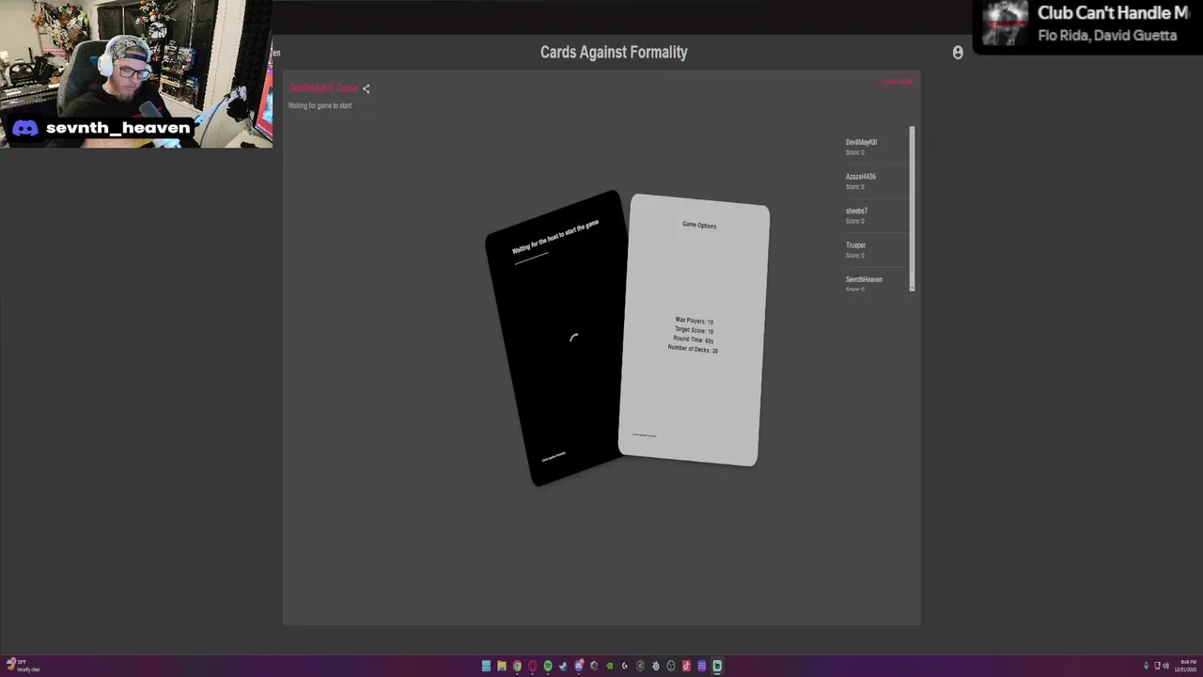1203x677 pixels.
Task: Open Logitech G HUB from the taskbar
Action: tap(625, 666)
